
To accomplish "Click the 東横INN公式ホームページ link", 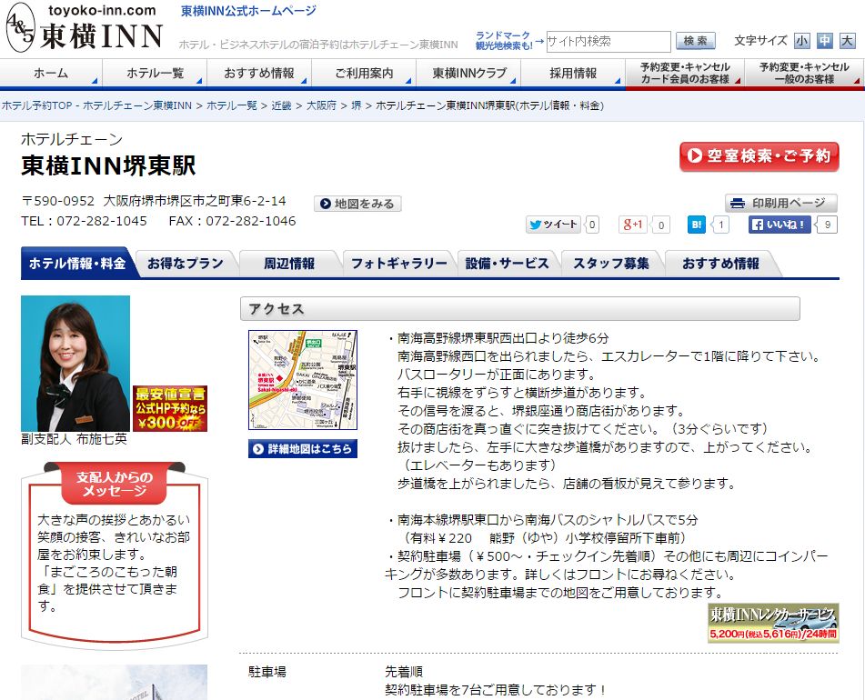I will (249, 11).
